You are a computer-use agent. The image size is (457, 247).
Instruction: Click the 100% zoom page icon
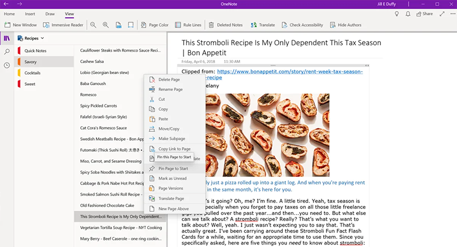pos(118,25)
